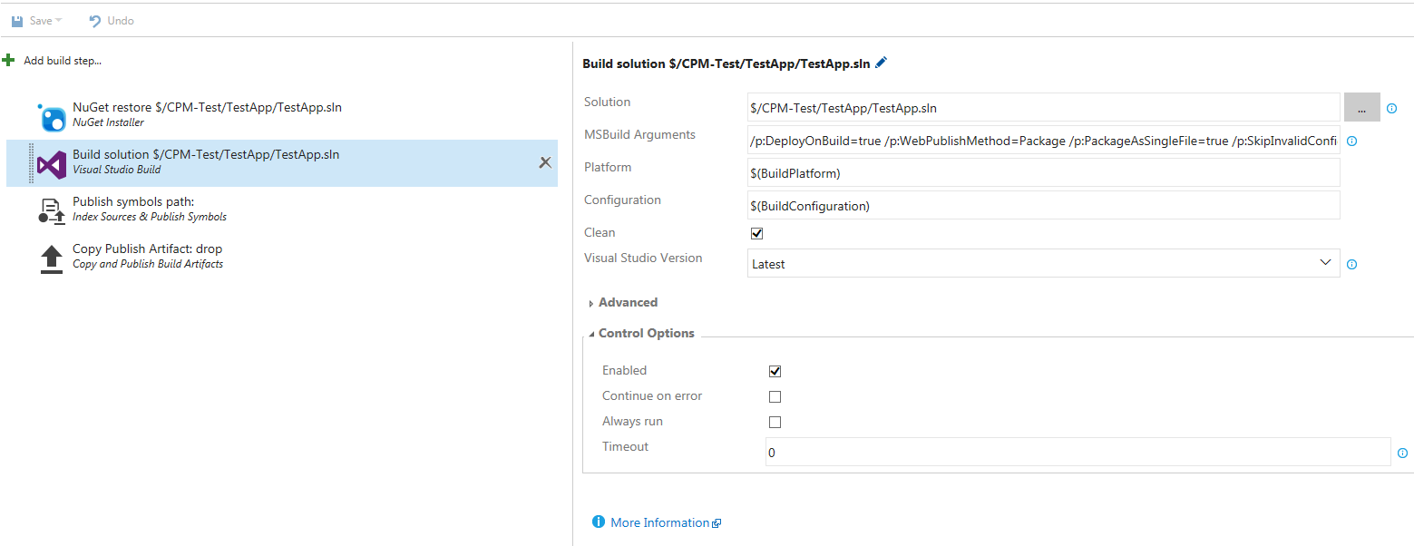
Task: Open the More Information link
Action: 659,522
